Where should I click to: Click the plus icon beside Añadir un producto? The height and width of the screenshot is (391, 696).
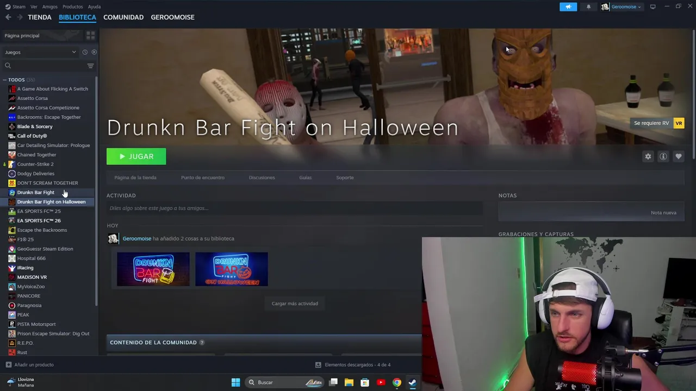(8, 365)
